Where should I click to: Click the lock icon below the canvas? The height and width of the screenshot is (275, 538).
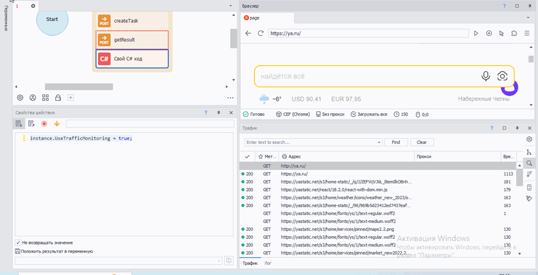tap(58, 98)
